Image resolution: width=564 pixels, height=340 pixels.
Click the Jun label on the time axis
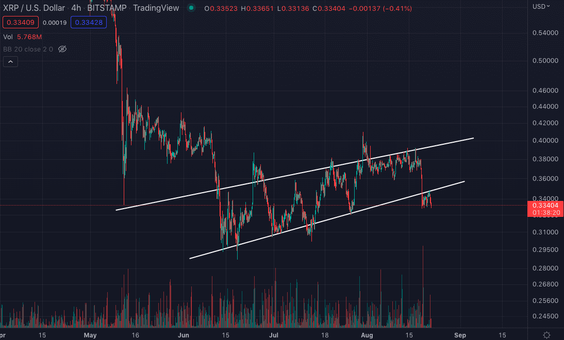[x=184, y=335]
